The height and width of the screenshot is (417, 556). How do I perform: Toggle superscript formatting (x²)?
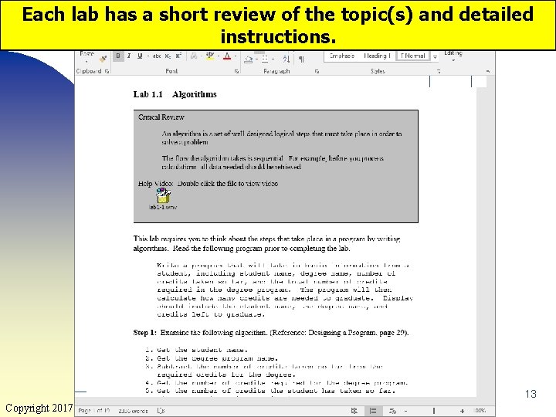point(178,56)
